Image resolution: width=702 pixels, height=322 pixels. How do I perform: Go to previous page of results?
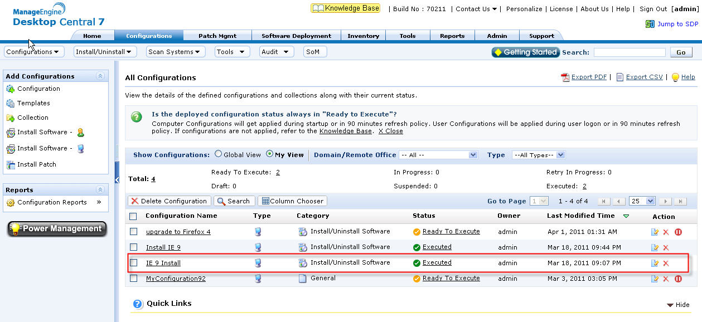coord(618,202)
